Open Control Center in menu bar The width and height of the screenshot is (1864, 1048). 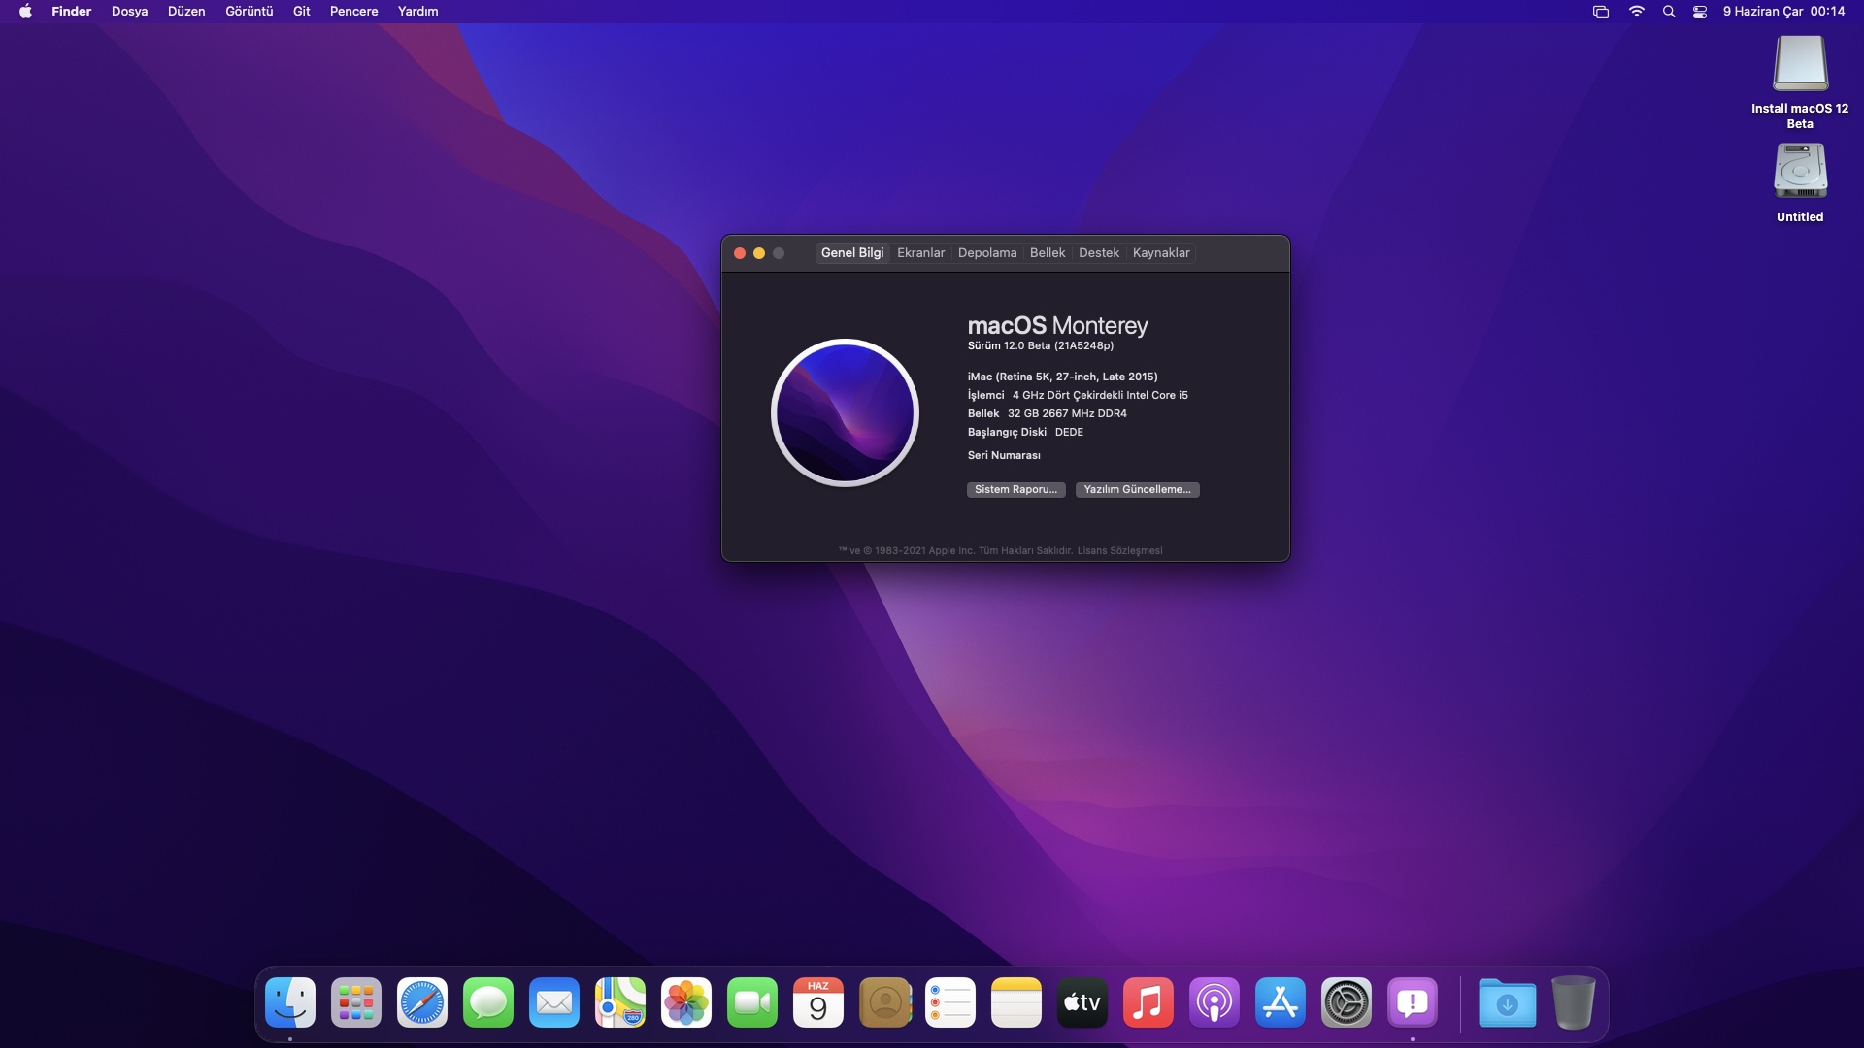click(x=1700, y=12)
